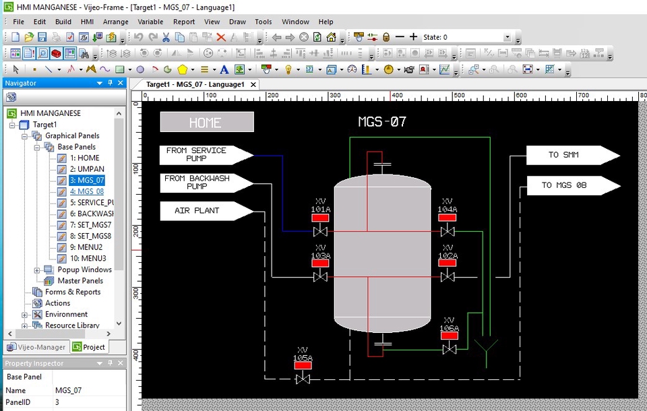The image size is (647, 411).
Task: Toggle the magnifier view button beside Toolbox
Action: (x=42, y=53)
